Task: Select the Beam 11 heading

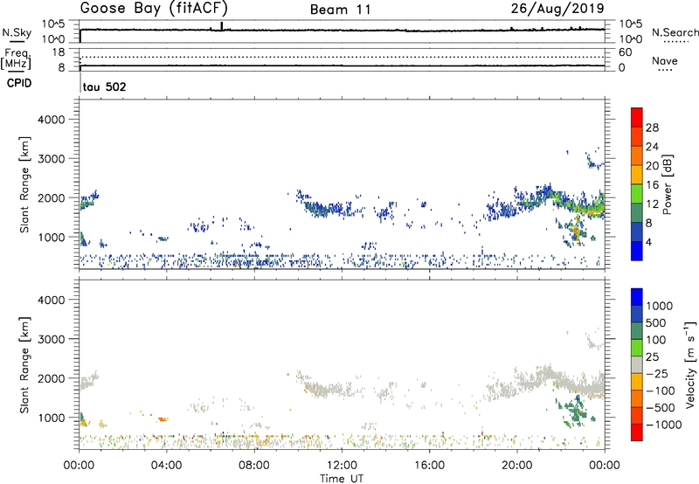Action: point(341,10)
